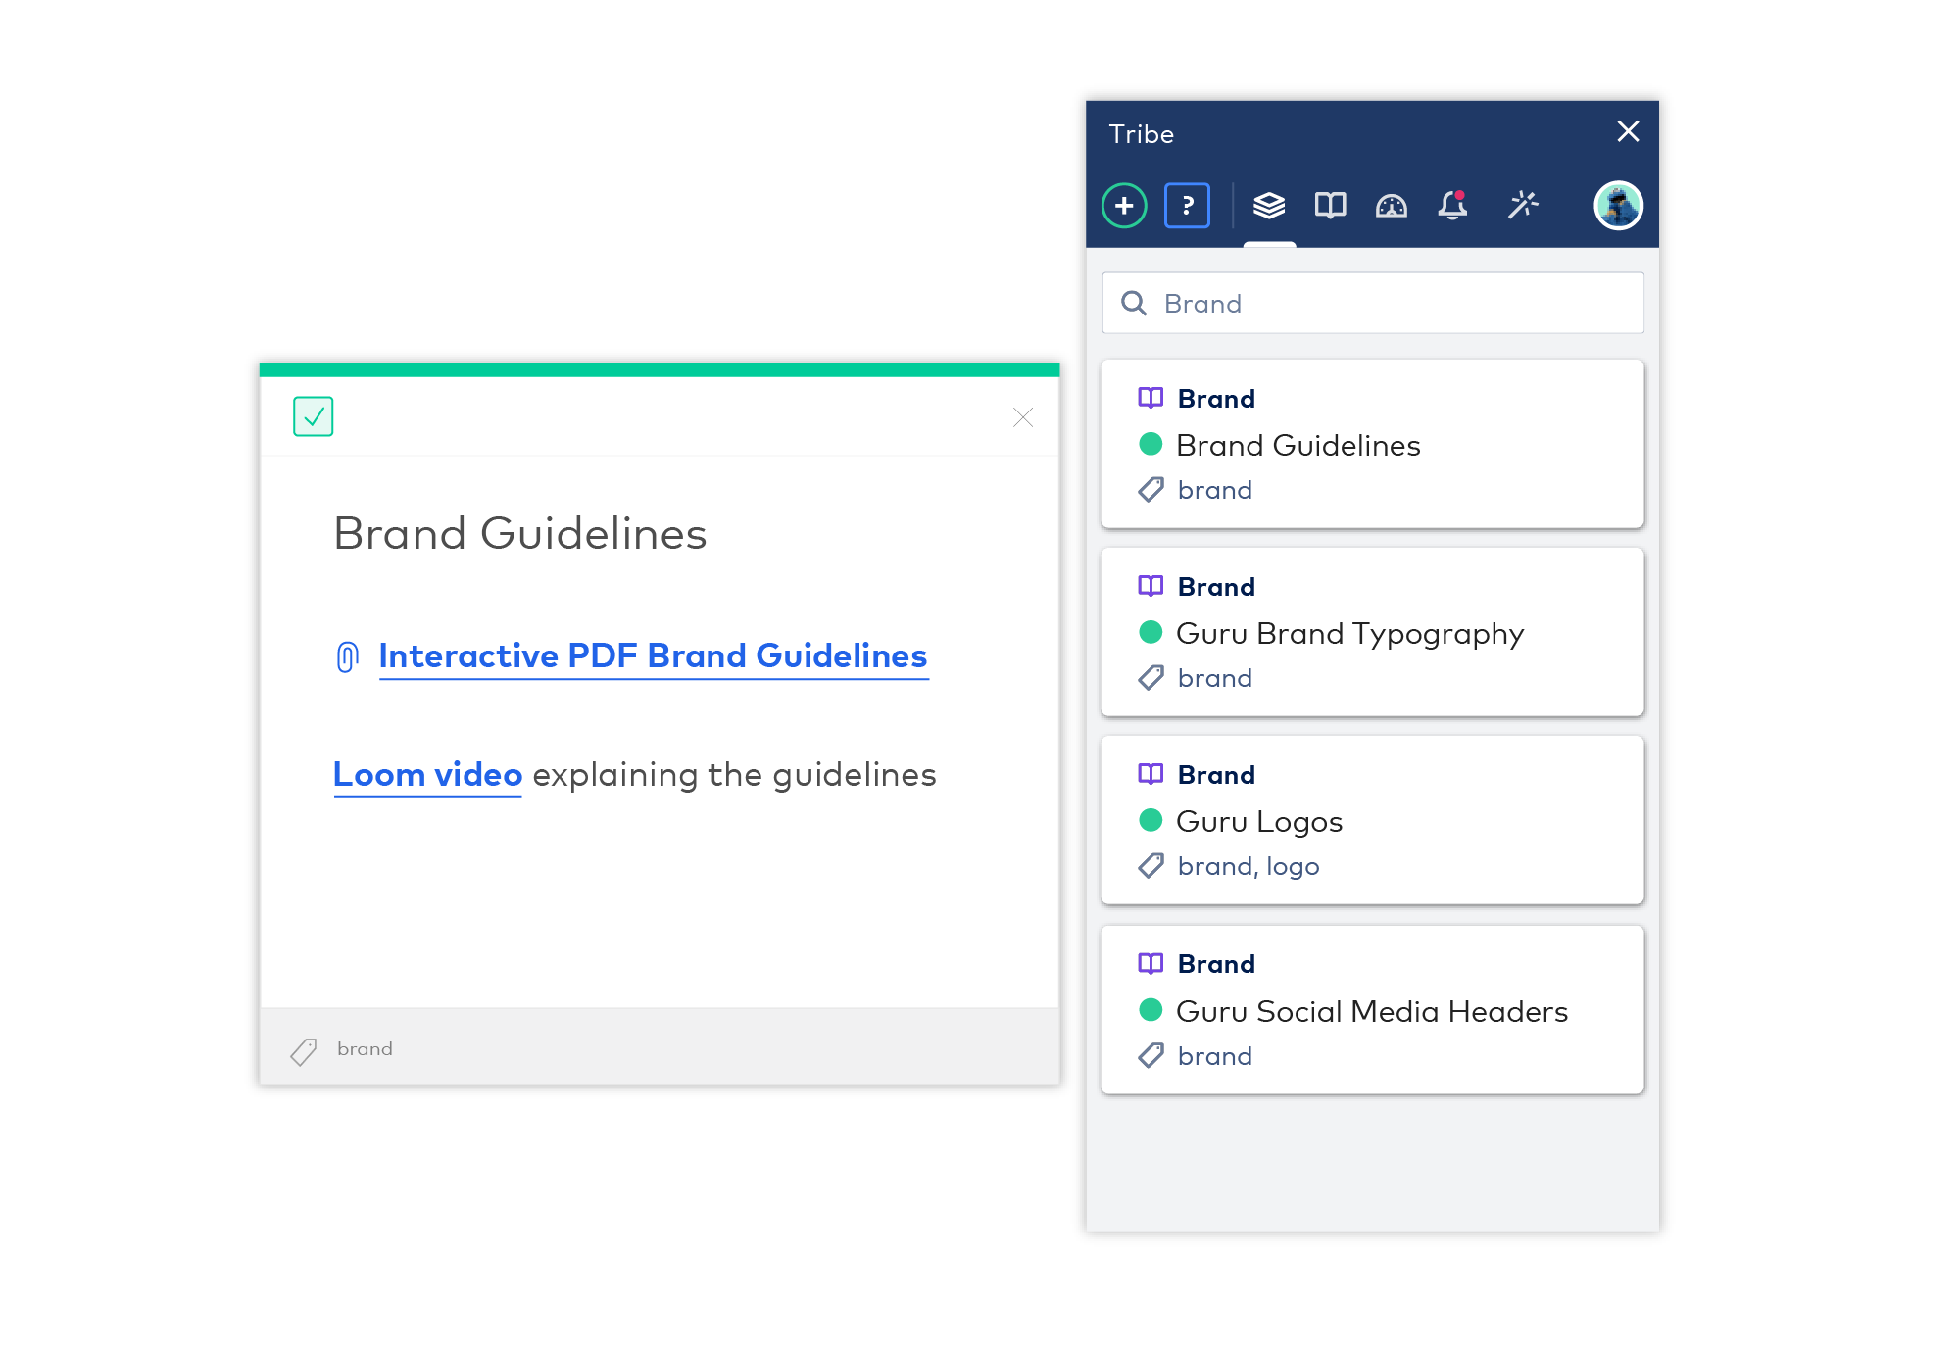
Task: Click brand tag under Brand Guidelines result
Action: pyautogui.click(x=1215, y=490)
